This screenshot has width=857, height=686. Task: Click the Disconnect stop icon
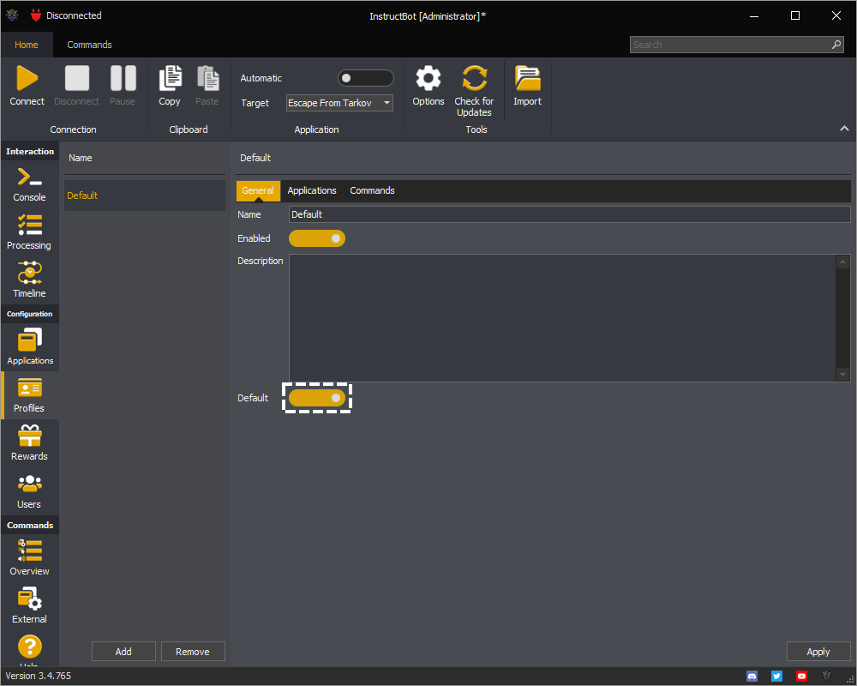[76, 78]
